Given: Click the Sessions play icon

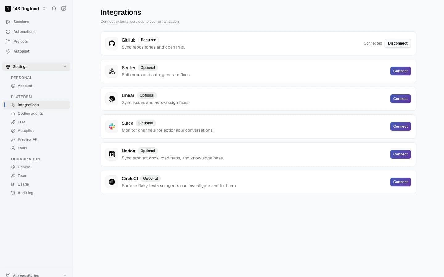Looking at the screenshot, I should [8, 22].
